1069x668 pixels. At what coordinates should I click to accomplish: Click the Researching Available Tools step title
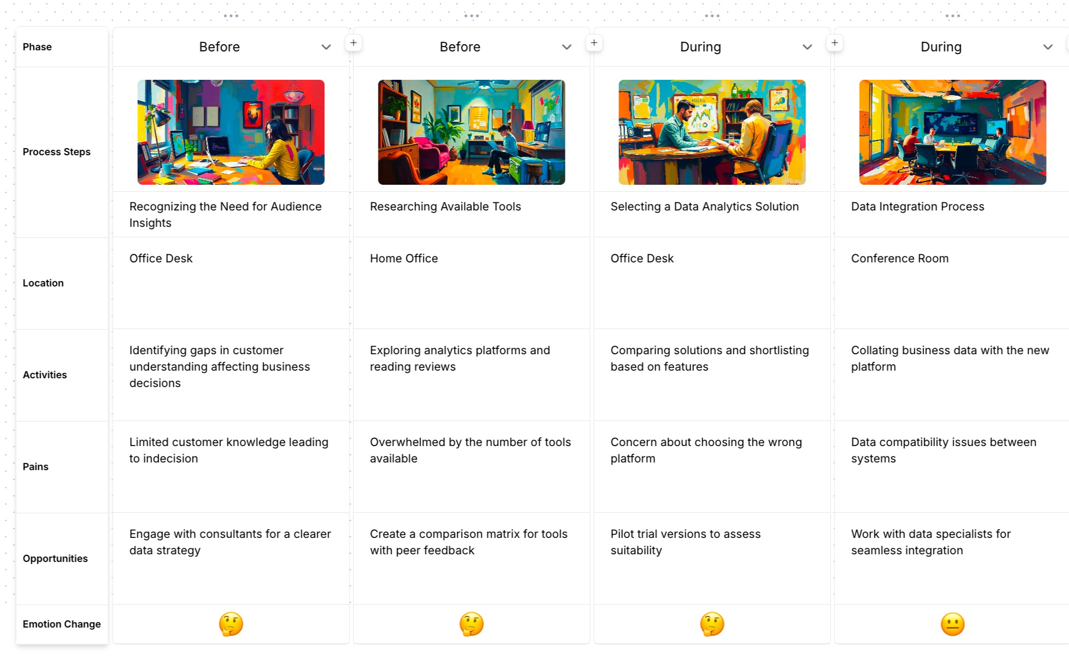pyautogui.click(x=445, y=207)
